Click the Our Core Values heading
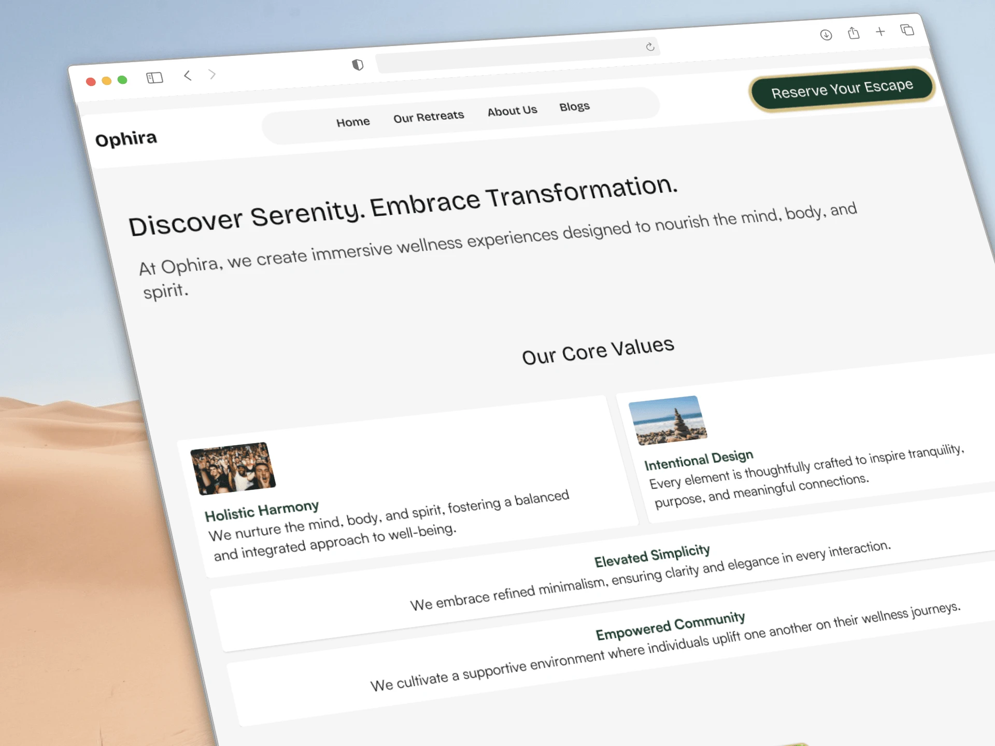 pyautogui.click(x=598, y=351)
